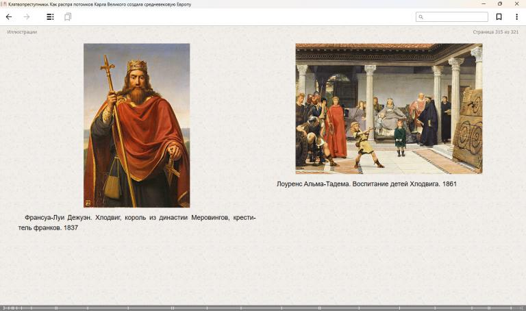Go back using the left arrow

9,16
